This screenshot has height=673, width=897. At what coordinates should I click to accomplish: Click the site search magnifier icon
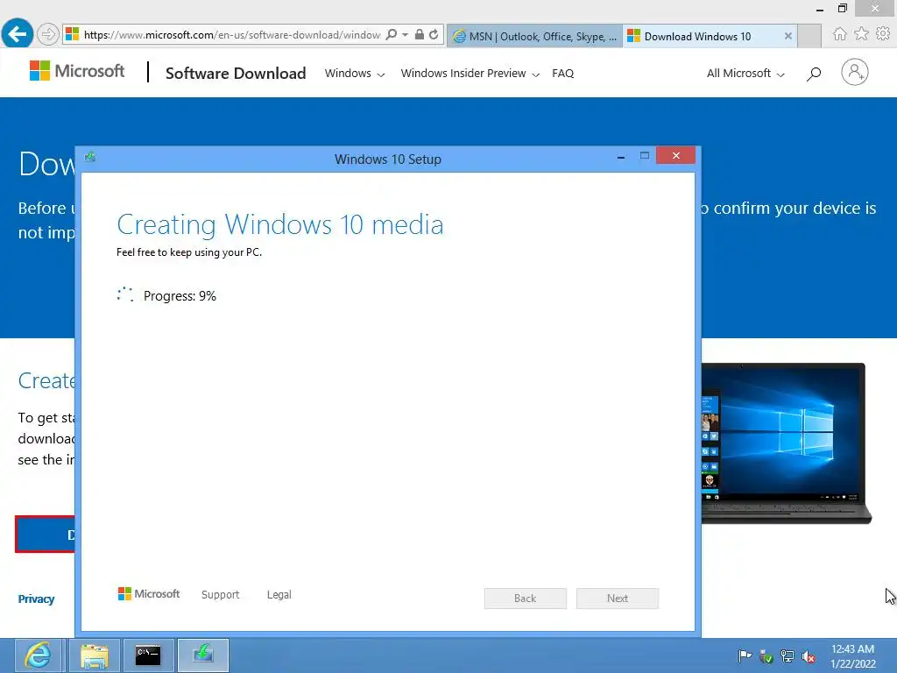[814, 74]
